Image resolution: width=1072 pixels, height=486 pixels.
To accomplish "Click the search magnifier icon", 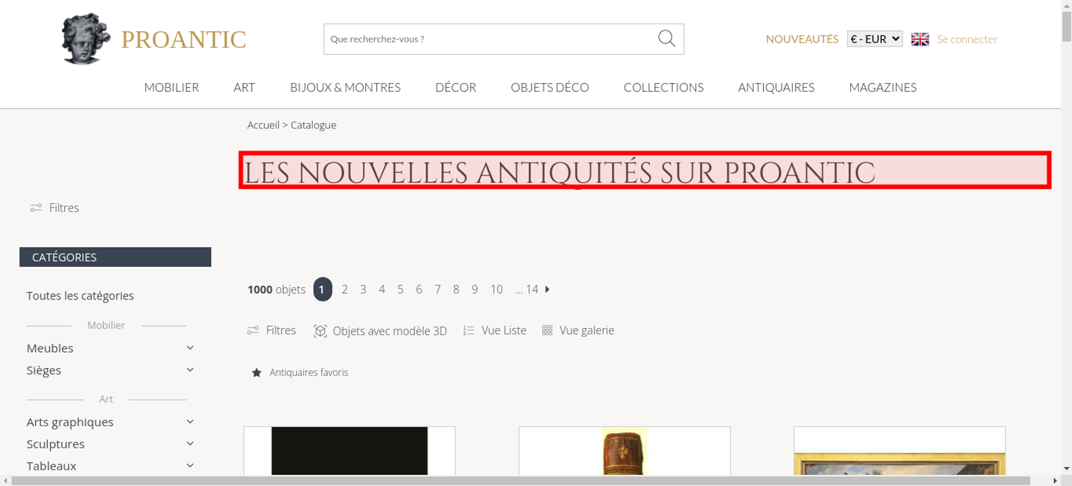I will coord(666,39).
